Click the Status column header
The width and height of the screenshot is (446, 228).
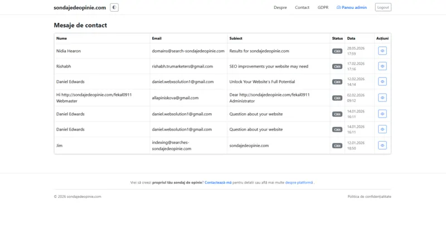coord(337,38)
